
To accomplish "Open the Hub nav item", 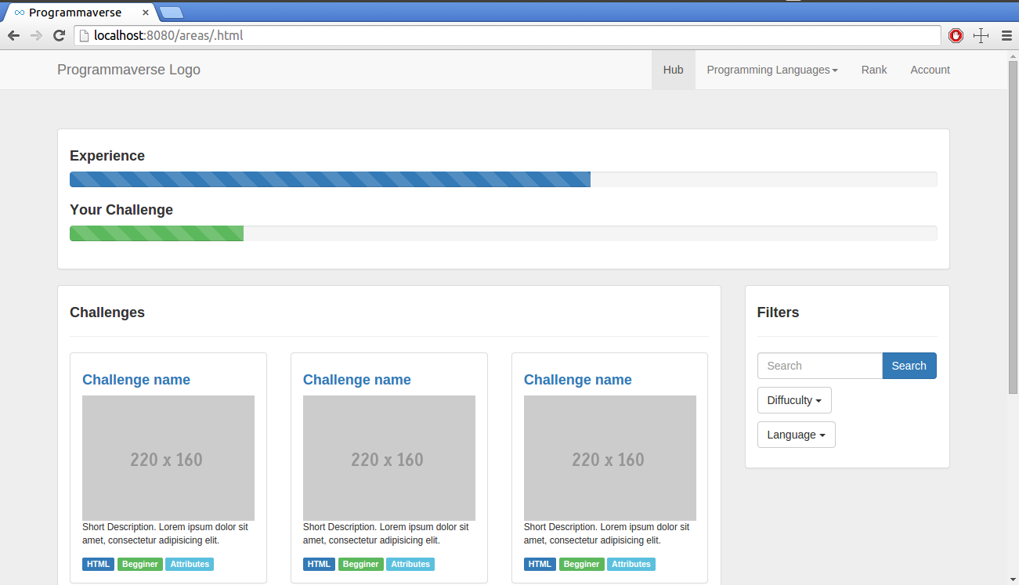I will pos(674,70).
